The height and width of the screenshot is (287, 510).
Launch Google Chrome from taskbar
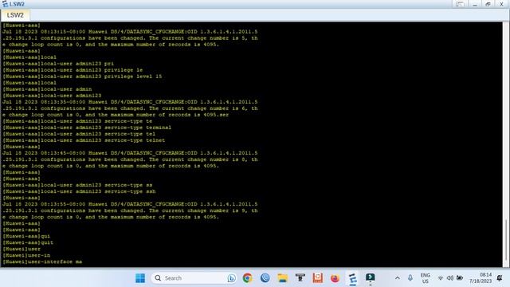[x=247, y=278]
